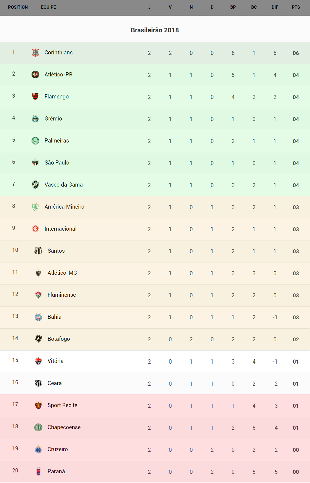Click the PTS column header
310x483 pixels.
[x=296, y=7]
